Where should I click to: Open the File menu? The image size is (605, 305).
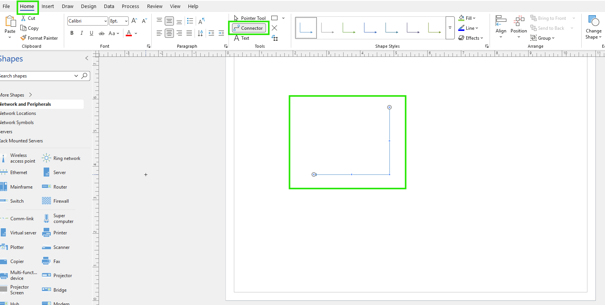[6, 6]
